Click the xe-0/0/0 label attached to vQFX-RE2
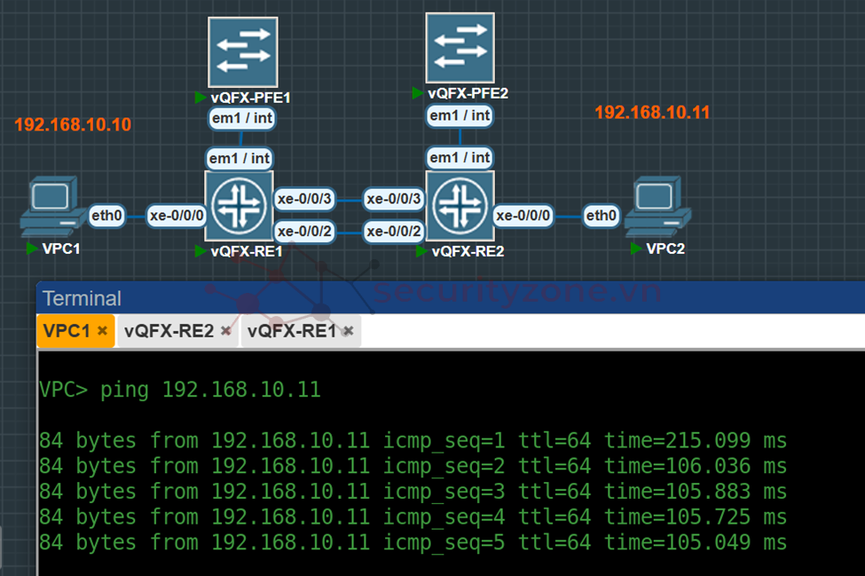 pyautogui.click(x=523, y=215)
